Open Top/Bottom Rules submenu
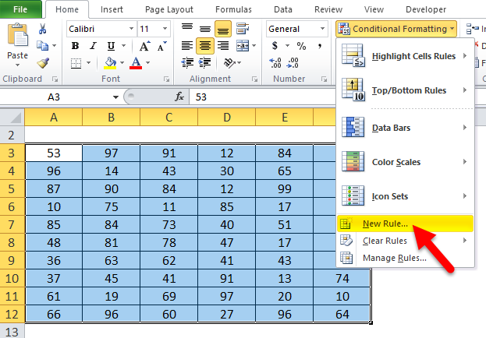 click(x=405, y=90)
